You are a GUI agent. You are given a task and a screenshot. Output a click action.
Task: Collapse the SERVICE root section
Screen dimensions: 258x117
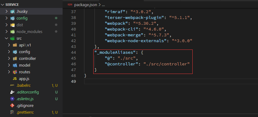pos(2,5)
